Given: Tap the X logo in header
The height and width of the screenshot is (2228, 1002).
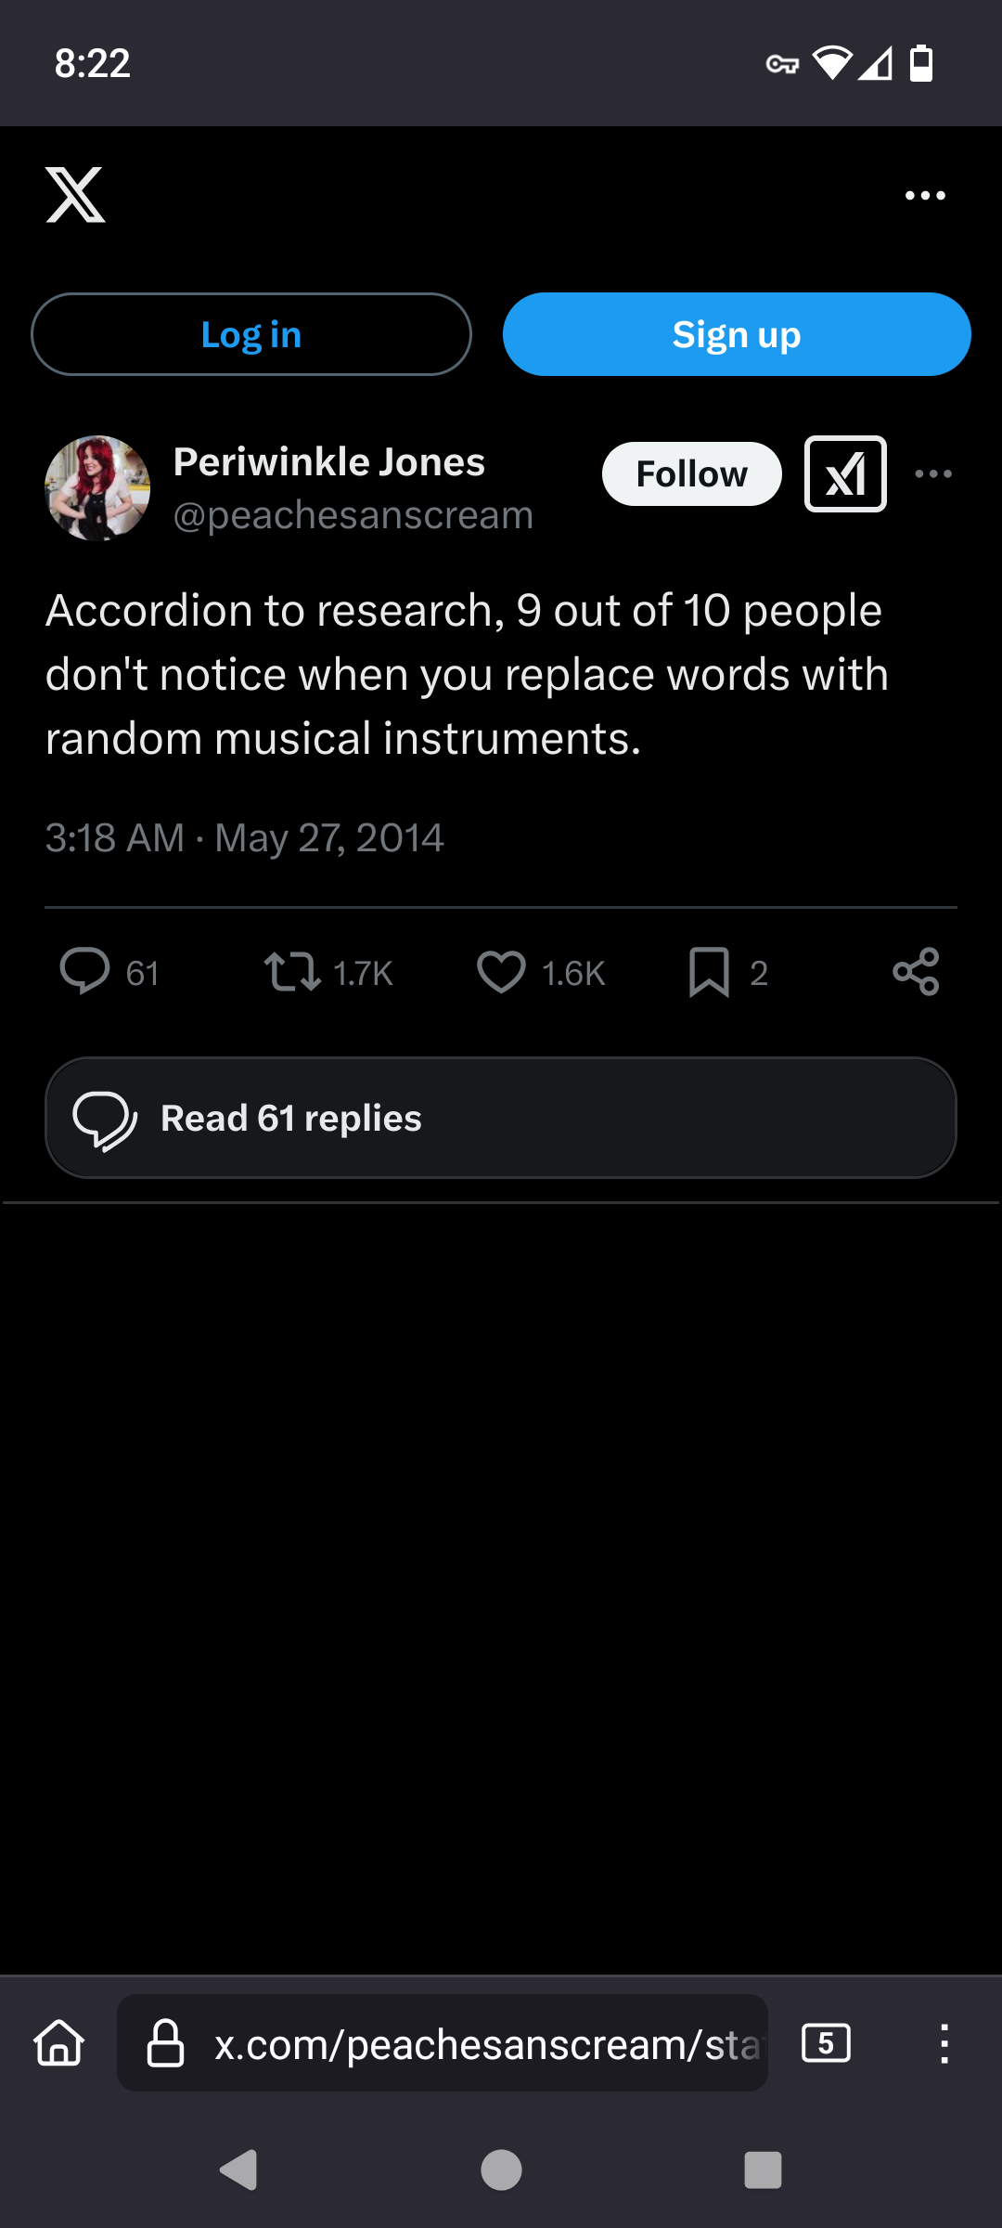Looking at the screenshot, I should coord(75,195).
